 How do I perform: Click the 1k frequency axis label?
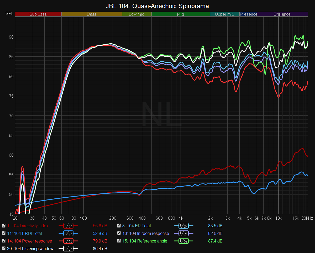pyautogui.click(x=181, y=218)
